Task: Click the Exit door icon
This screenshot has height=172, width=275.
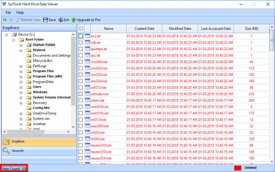Action: (61, 20)
